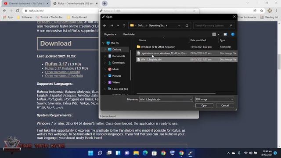Expand the address bar path dropdown
This screenshot has width=281, height=158.
179,25
